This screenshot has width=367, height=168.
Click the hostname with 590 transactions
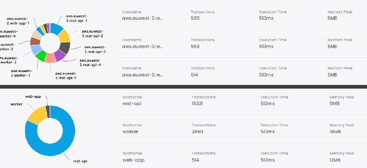coord(143,18)
